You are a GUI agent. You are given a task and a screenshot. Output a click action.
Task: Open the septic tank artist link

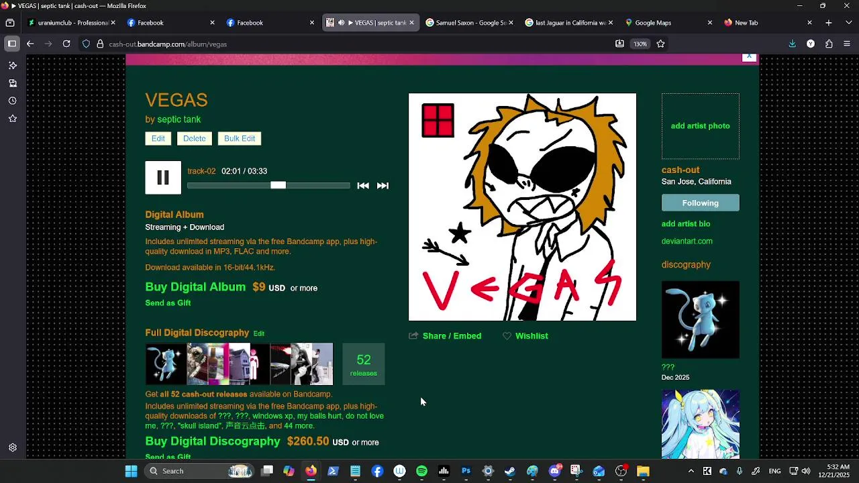tap(179, 119)
